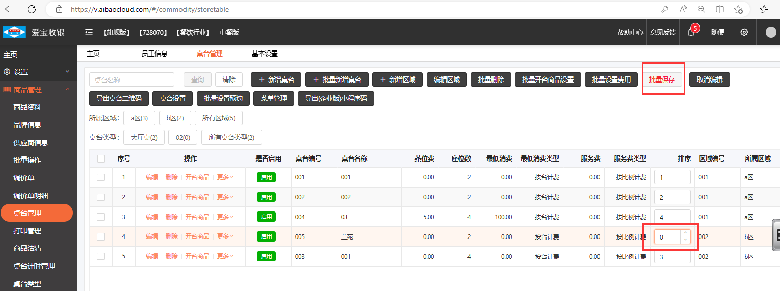The height and width of the screenshot is (291, 780).
Task: Click the browser zoom out magnifier icon
Action: click(701, 9)
